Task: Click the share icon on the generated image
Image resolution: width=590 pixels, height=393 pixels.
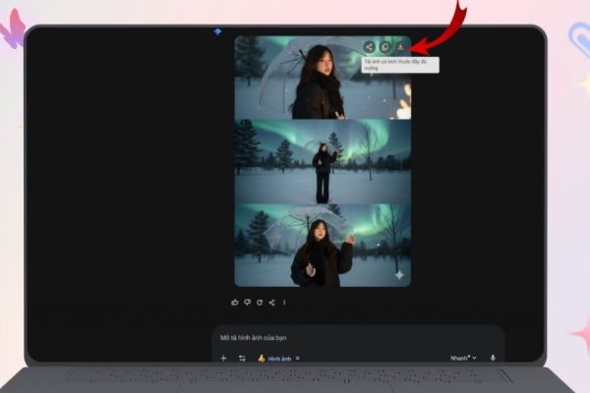Action: (x=369, y=46)
